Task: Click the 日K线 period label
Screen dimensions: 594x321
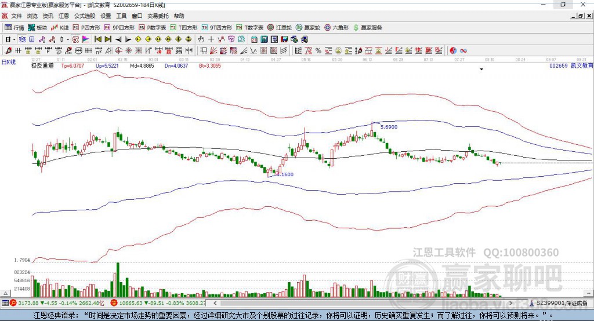Action: pyautogui.click(x=9, y=62)
